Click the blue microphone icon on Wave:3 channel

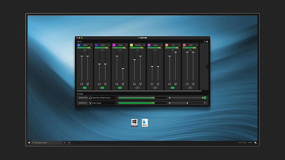(x=79, y=45)
